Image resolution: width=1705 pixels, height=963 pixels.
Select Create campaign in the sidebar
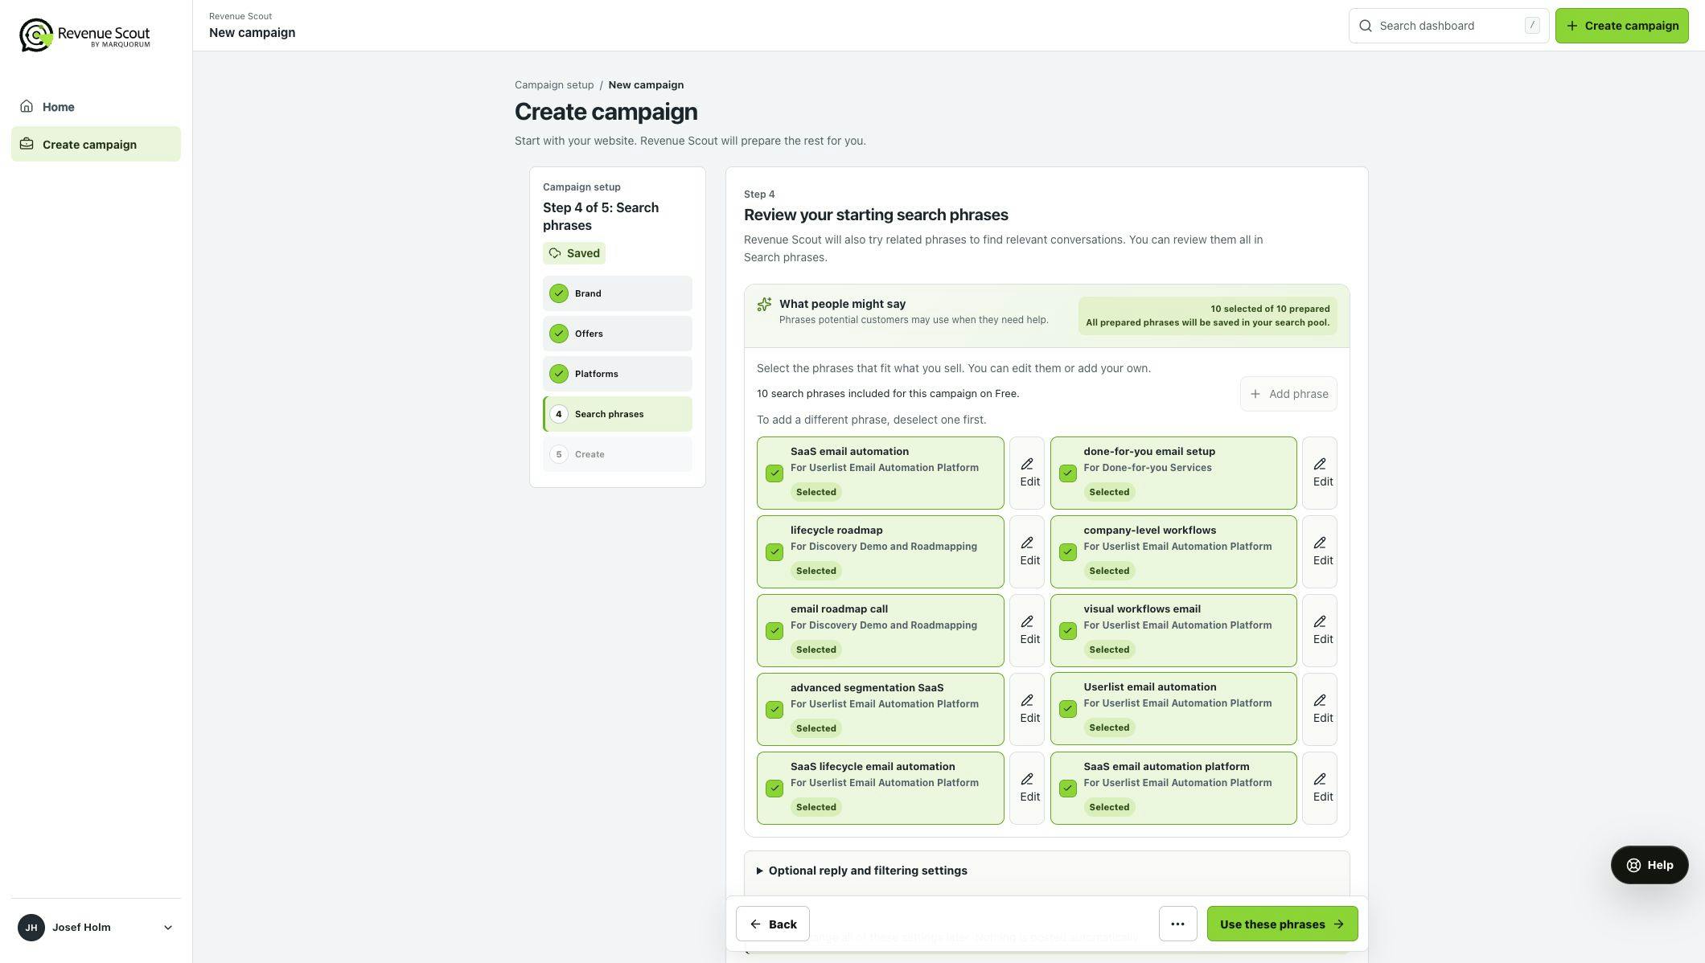[96, 144]
